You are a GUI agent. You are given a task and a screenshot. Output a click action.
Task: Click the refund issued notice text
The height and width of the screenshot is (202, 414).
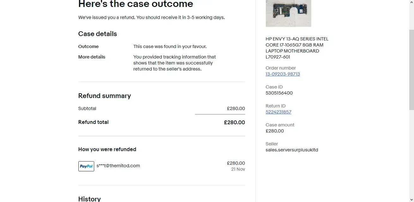pyautogui.click(x=151, y=17)
